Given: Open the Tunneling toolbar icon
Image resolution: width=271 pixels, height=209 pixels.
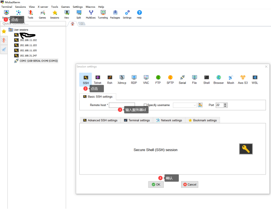Looking at the screenshot, I should 103,14.
